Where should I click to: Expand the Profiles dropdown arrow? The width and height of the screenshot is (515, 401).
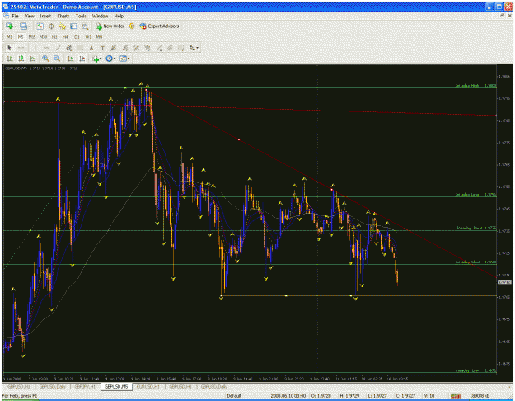click(x=29, y=26)
